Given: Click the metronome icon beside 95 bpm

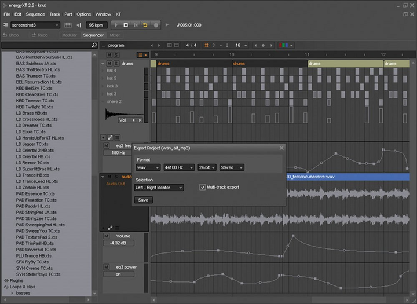Looking at the screenshot, I should click(x=79, y=25).
